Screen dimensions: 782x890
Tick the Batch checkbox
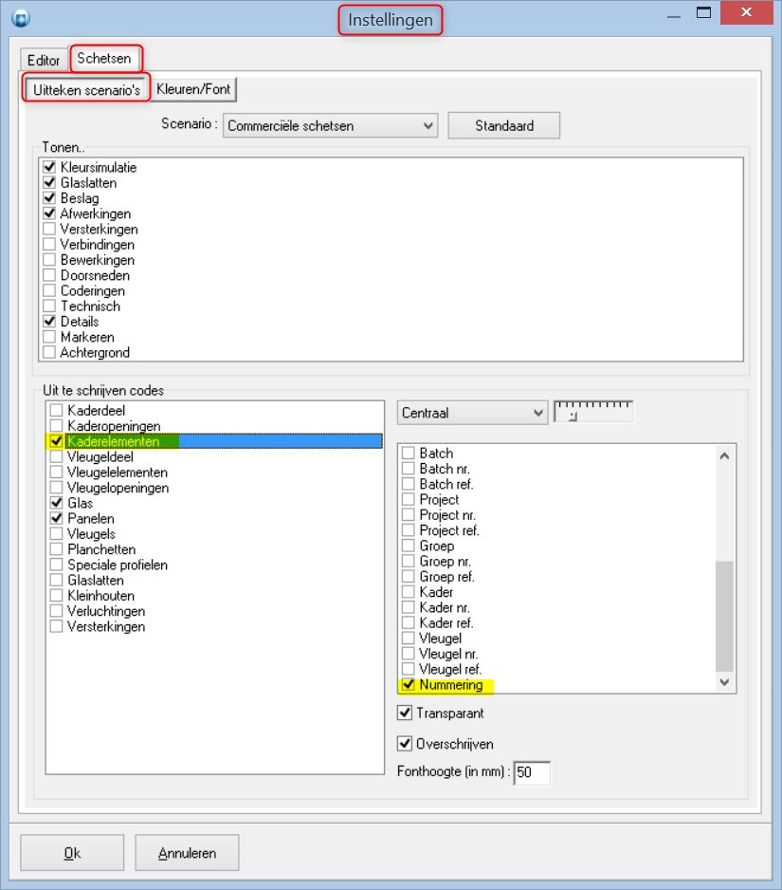click(409, 453)
